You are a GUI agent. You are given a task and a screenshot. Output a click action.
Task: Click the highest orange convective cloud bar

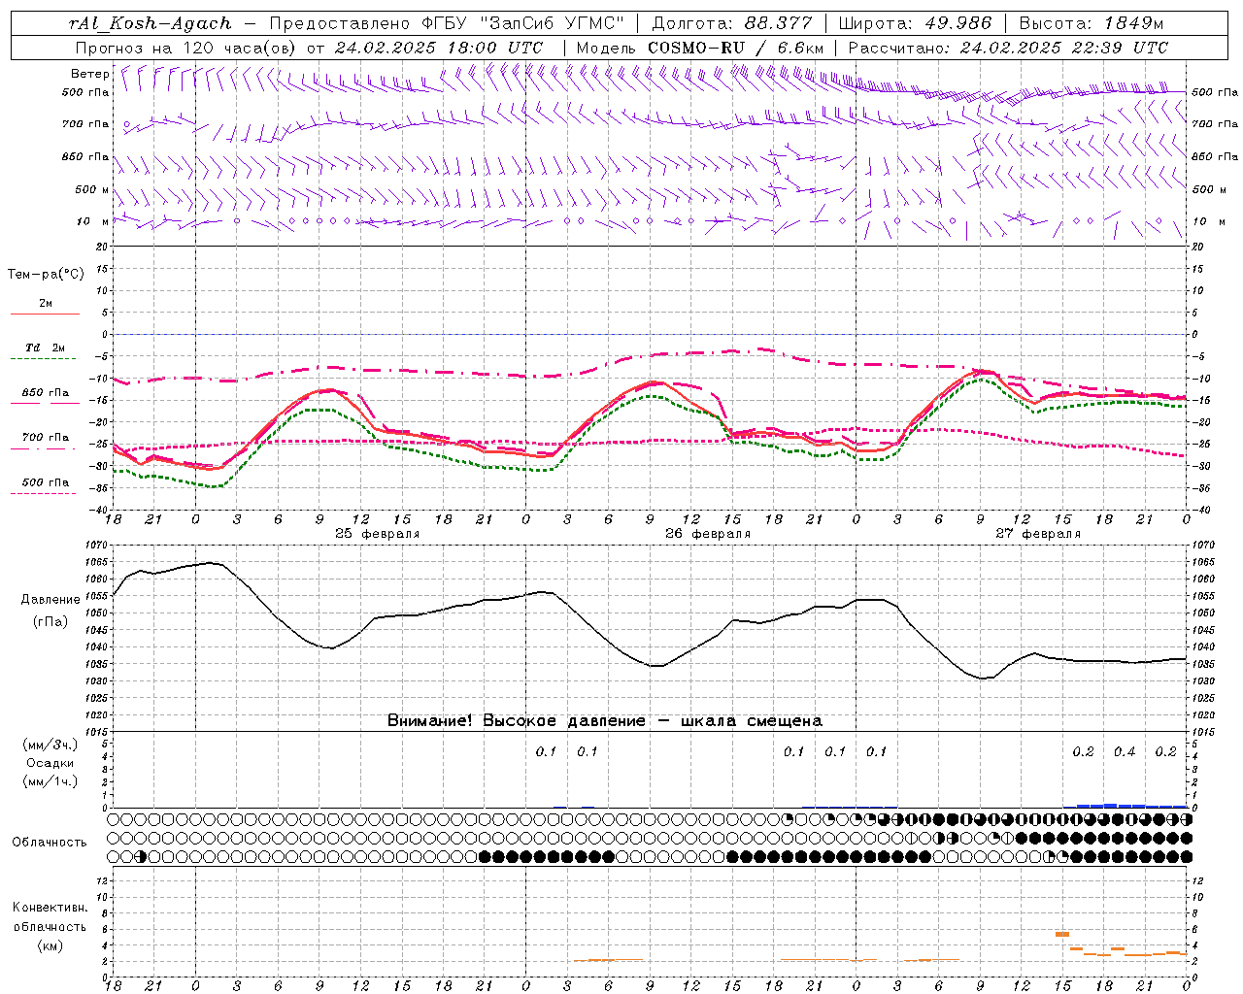point(1062,934)
